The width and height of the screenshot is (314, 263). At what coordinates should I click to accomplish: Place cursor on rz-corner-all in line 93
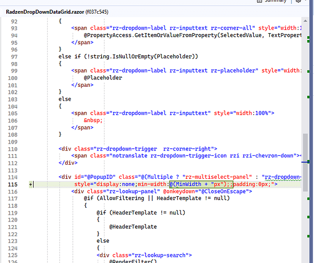(231, 28)
